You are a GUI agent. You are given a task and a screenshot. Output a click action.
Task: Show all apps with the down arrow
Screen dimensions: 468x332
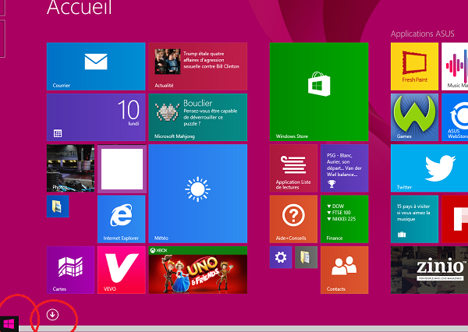[x=52, y=314]
